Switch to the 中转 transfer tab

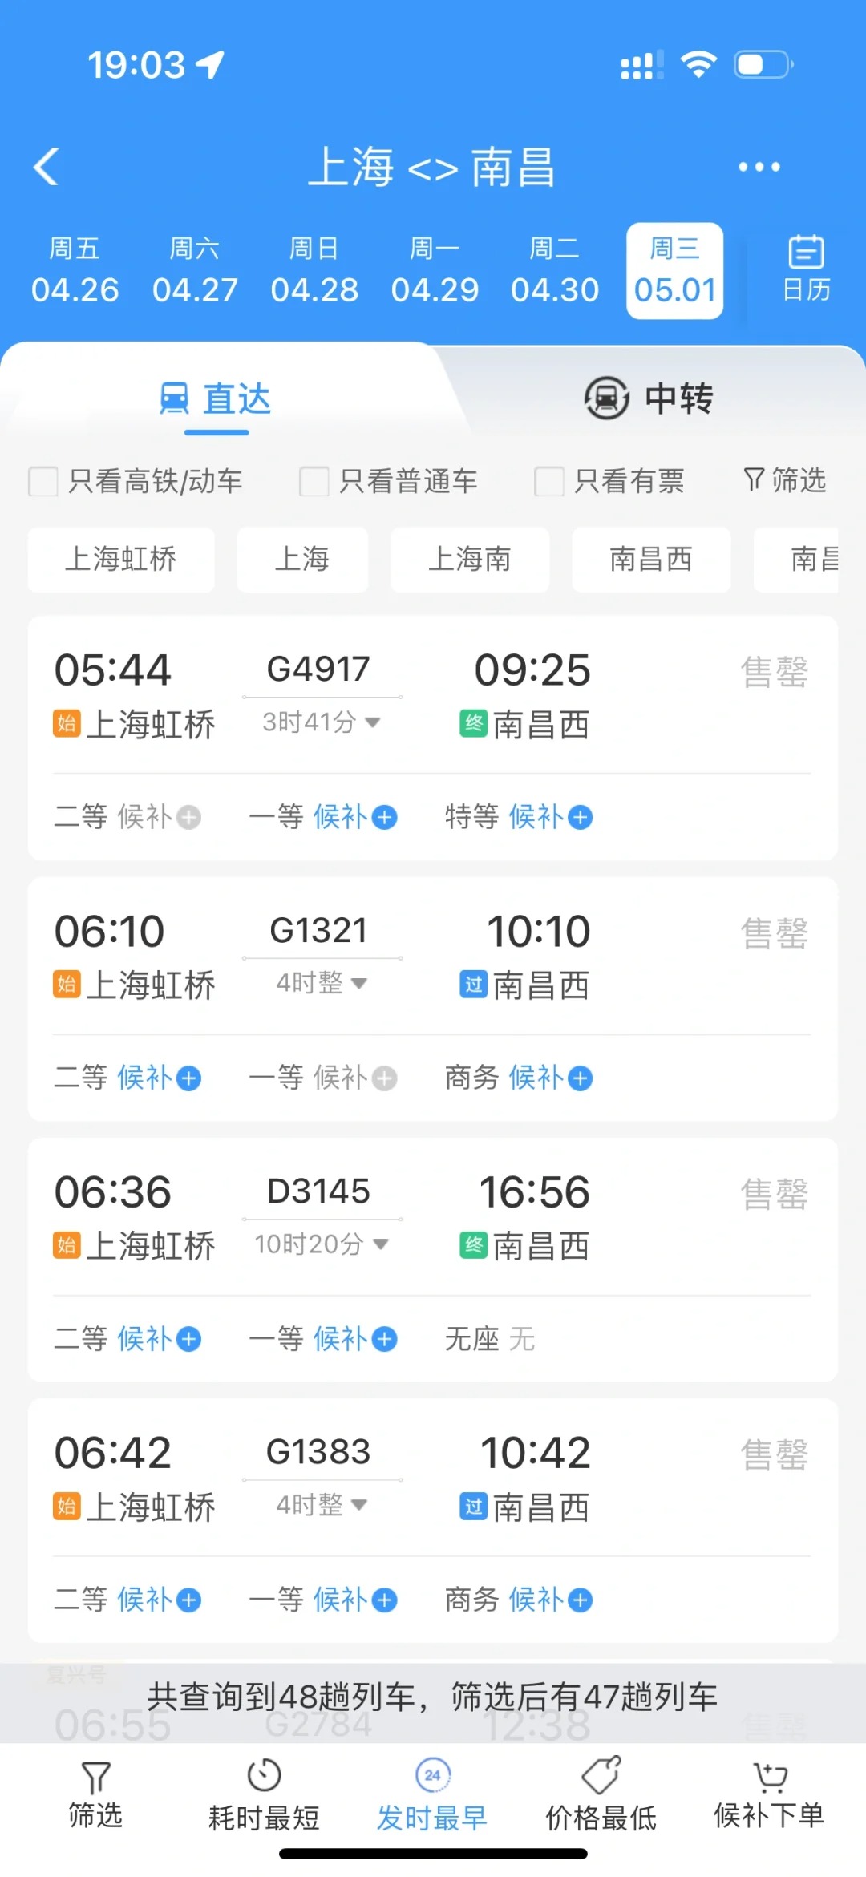click(649, 398)
